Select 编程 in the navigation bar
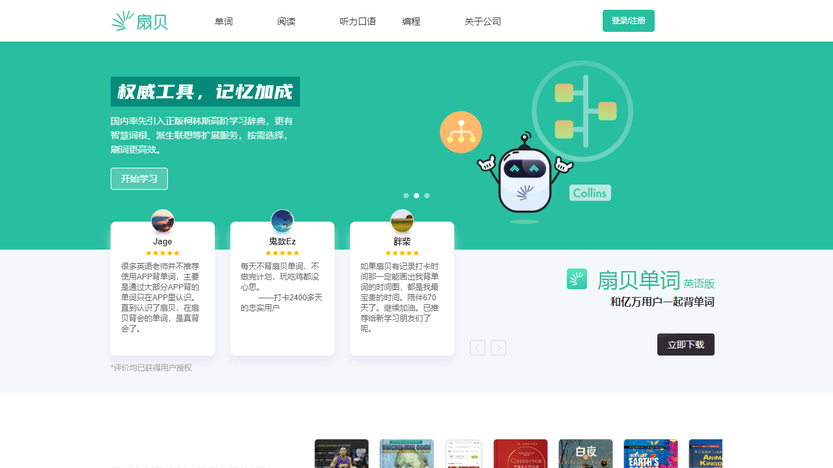The width and height of the screenshot is (833, 468). [x=411, y=21]
